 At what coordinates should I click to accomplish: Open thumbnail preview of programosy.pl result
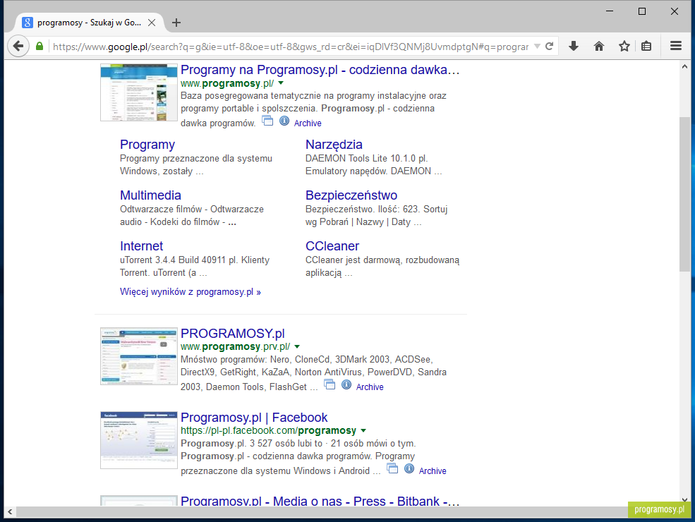pyautogui.click(x=139, y=92)
